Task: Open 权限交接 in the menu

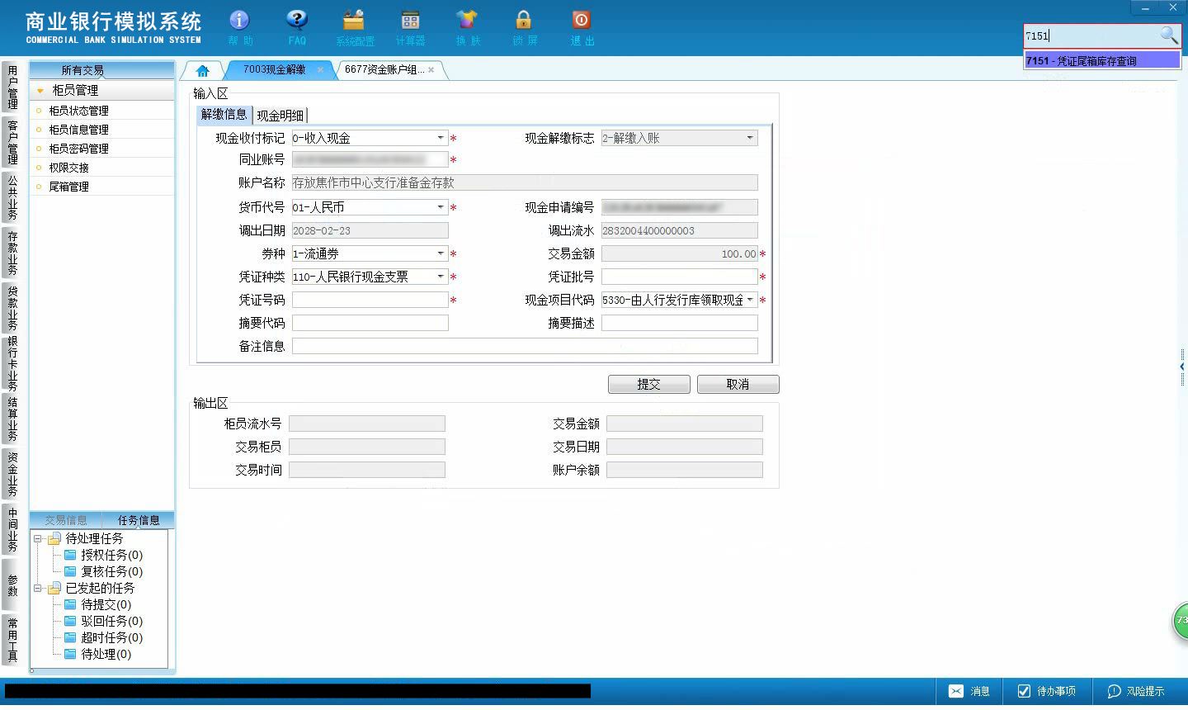Action: 68,168
